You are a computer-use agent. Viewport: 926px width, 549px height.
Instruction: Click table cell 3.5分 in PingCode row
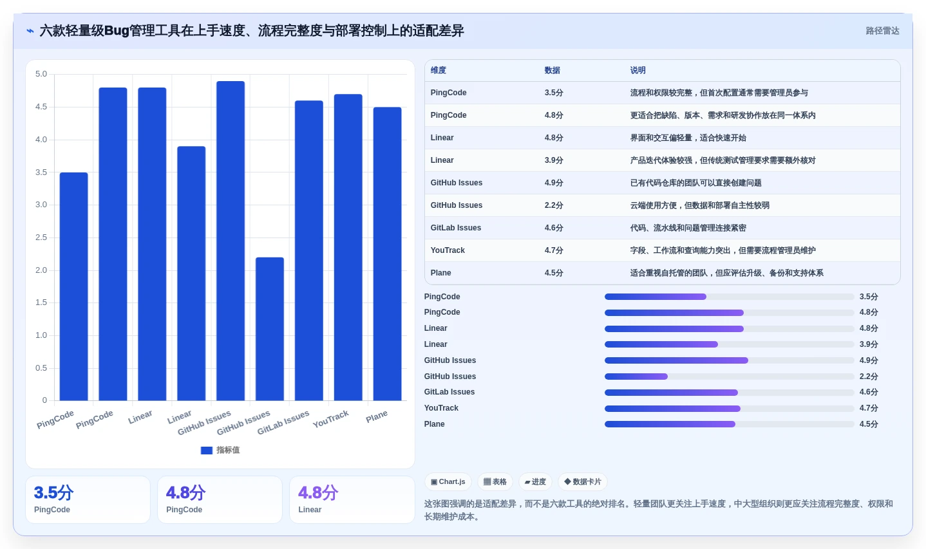554,93
